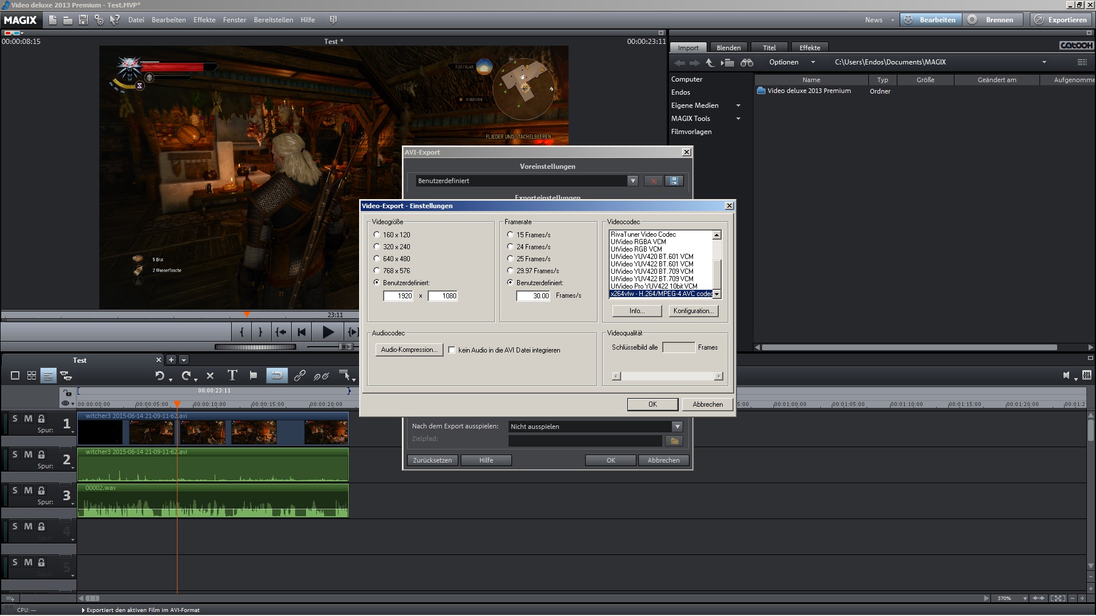The width and height of the screenshot is (1096, 616).
Task: Save the project with the floppy disk icon
Action: [x=83, y=20]
